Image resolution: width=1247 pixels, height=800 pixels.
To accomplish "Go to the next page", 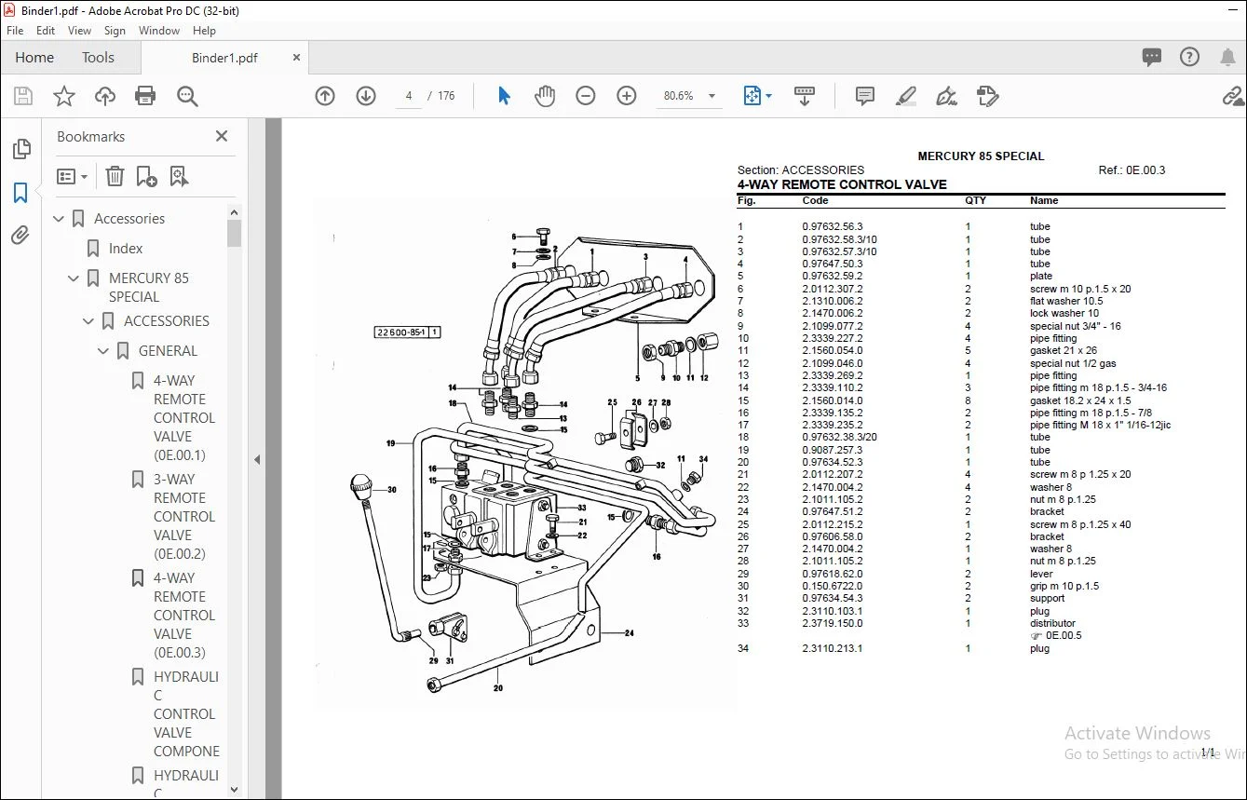I will 366,96.
